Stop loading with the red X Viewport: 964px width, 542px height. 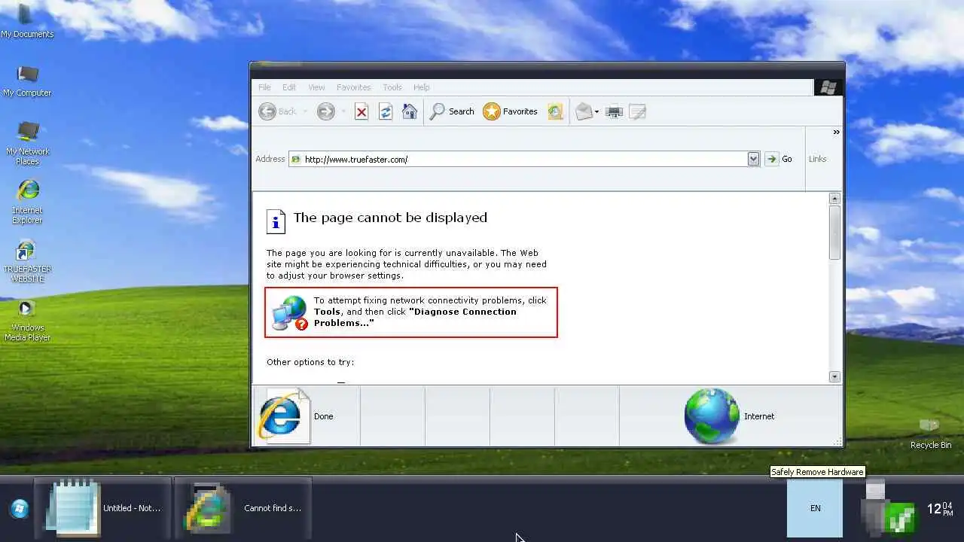tap(361, 111)
